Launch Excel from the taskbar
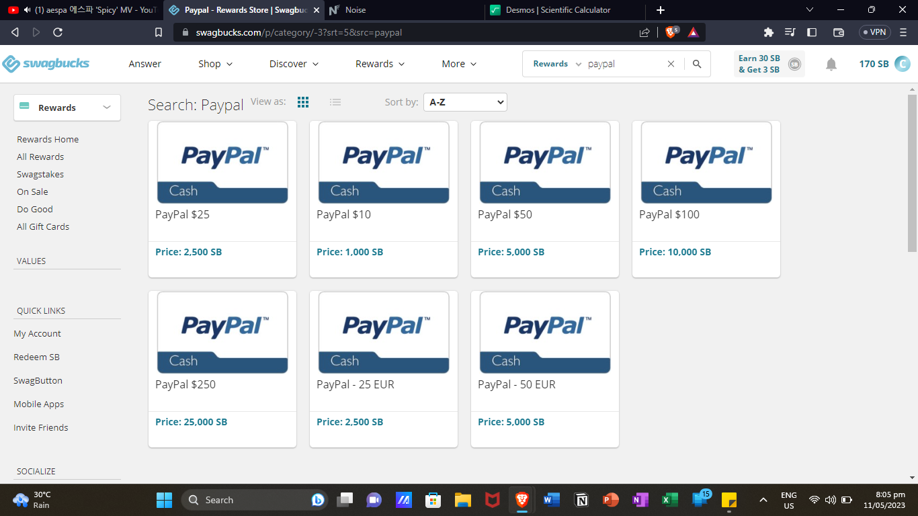 (x=670, y=500)
